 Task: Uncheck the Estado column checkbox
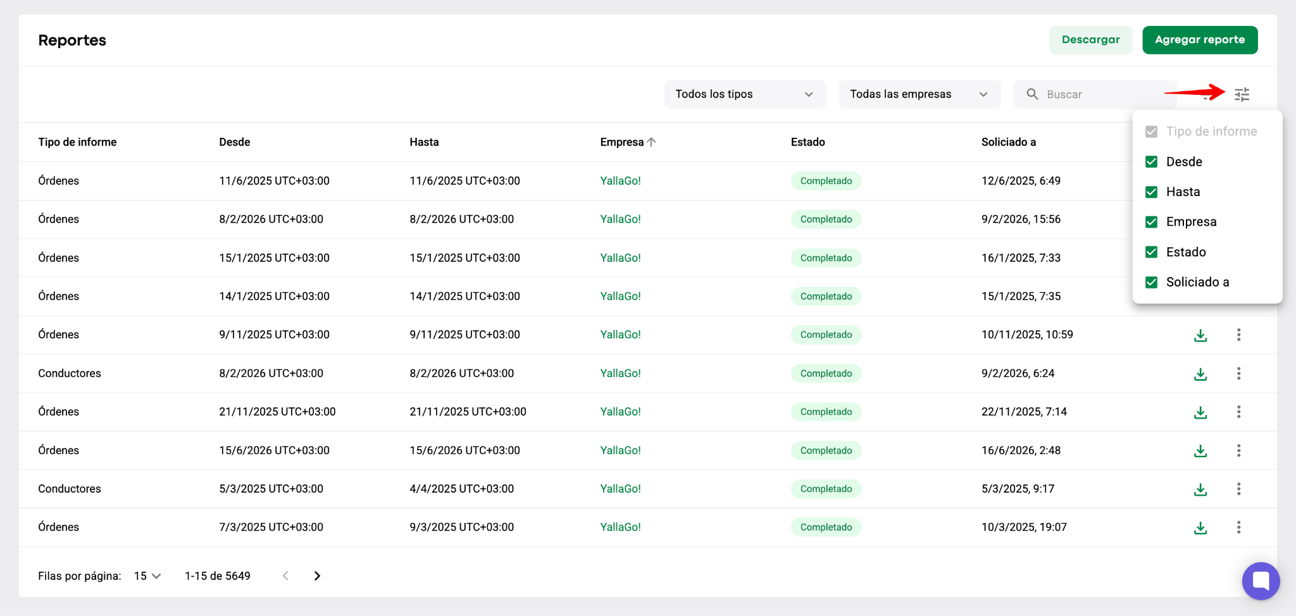(x=1152, y=252)
